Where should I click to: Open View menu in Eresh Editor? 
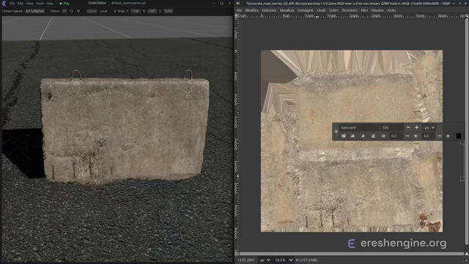(x=29, y=4)
